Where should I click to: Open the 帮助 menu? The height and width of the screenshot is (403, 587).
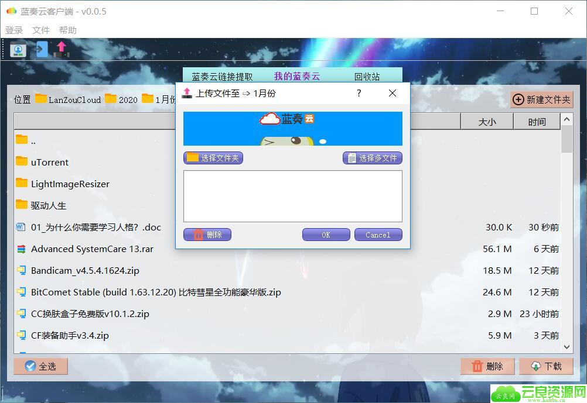[x=68, y=30]
